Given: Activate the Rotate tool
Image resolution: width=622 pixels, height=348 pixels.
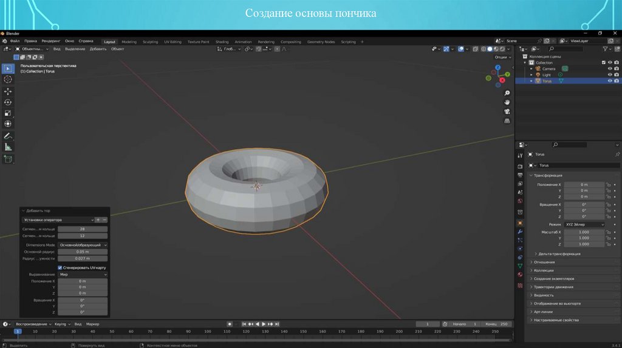Looking at the screenshot, I should 8,102.
